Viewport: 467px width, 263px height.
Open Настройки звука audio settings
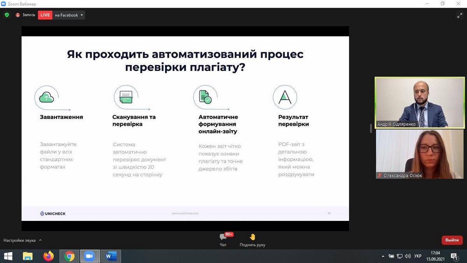click(x=19, y=240)
